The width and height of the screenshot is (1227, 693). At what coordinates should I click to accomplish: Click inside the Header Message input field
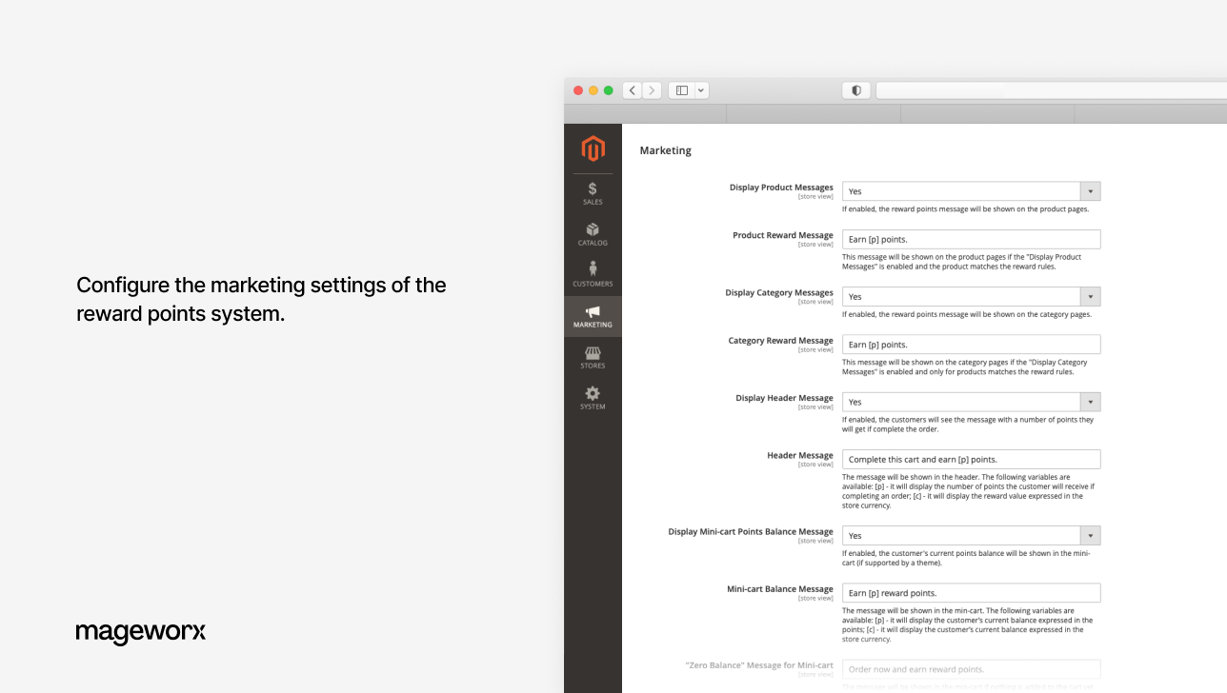[970, 459]
